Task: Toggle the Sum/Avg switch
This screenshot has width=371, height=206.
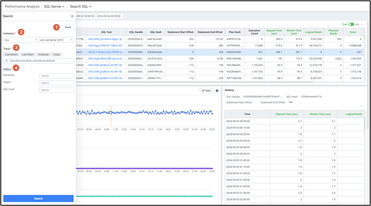Action: 351,24
